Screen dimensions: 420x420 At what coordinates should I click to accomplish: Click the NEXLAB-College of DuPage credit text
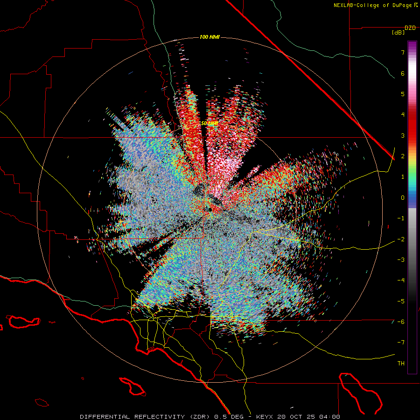point(375,5)
